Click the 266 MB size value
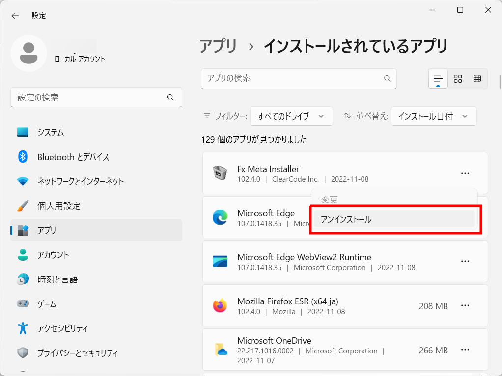This screenshot has height=376, width=502. pyautogui.click(x=433, y=350)
